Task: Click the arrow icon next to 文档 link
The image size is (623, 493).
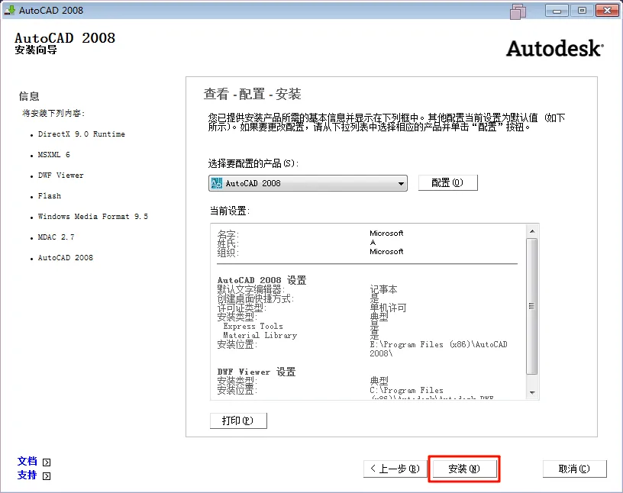Action: [47, 462]
